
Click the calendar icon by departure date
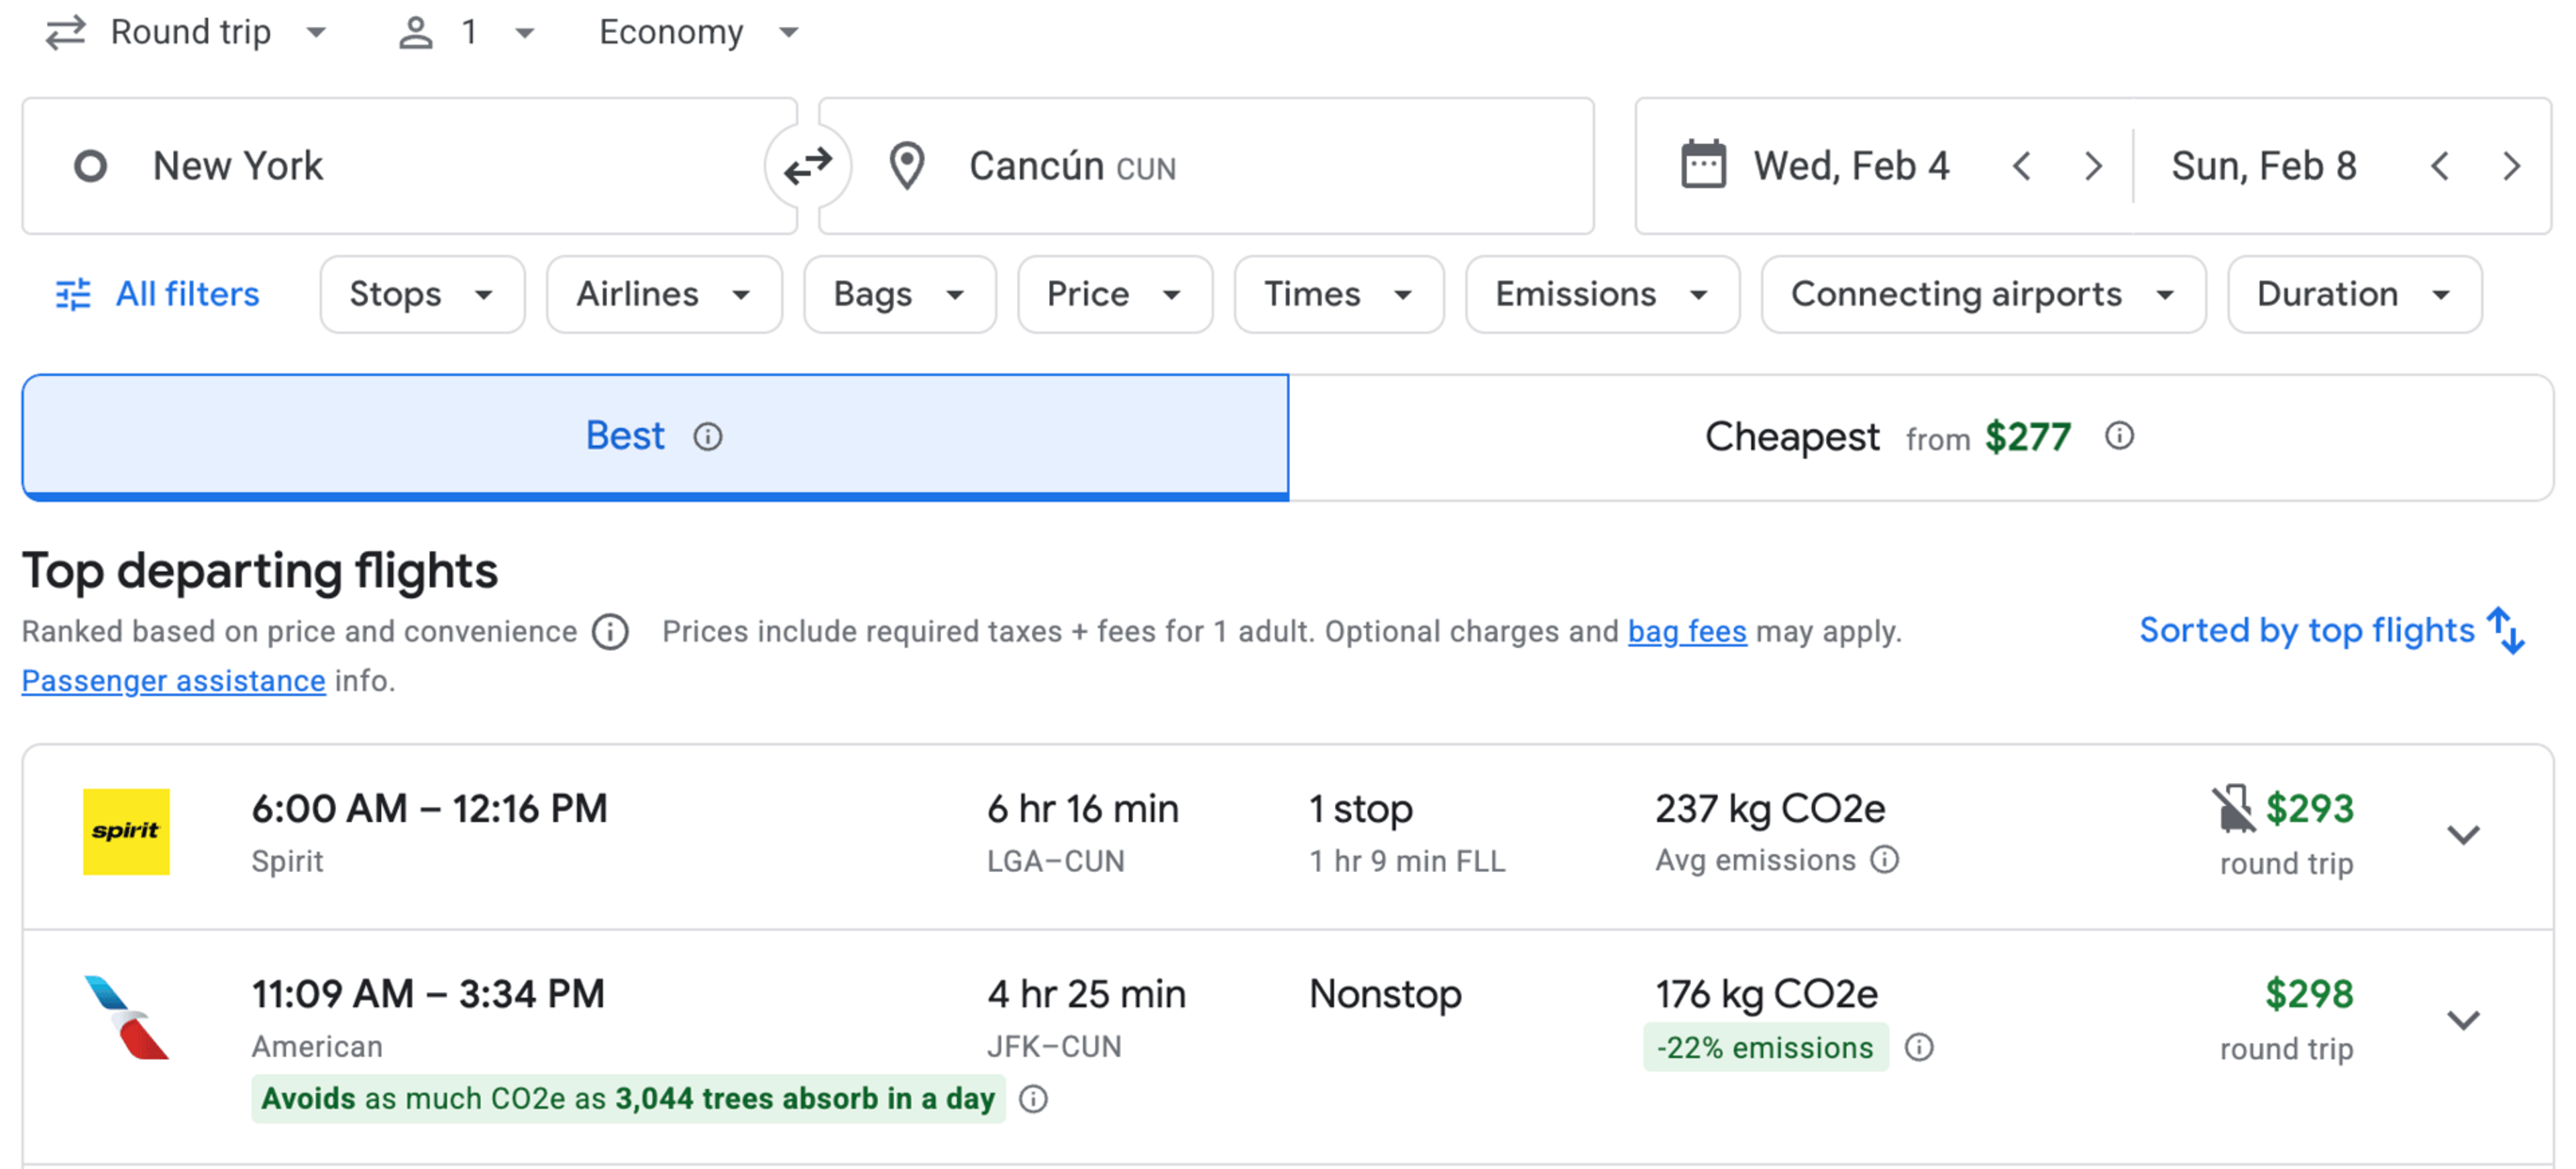[1703, 165]
